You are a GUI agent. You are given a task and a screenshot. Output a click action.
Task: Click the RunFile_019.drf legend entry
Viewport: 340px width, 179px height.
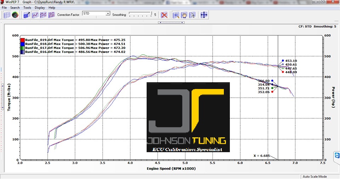75,40
